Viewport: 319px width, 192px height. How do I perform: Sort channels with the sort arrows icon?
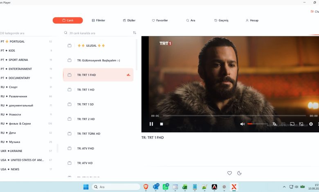tap(135, 33)
